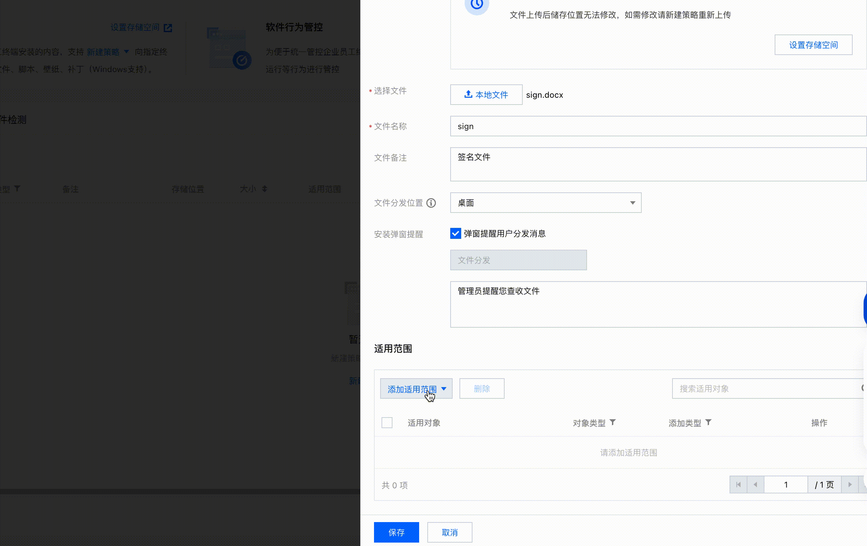The width and height of the screenshot is (867, 546).
Task: Go to the next page arrow
Action: [850, 484]
